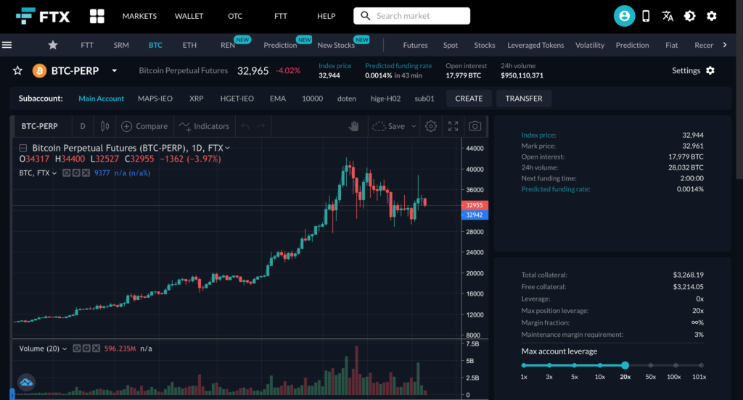Image resolution: width=743 pixels, height=400 pixels.
Task: Open top-right settings gear icon
Action: tap(711, 16)
